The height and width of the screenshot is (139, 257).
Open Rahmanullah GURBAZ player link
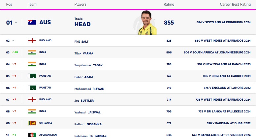[x=90, y=136]
